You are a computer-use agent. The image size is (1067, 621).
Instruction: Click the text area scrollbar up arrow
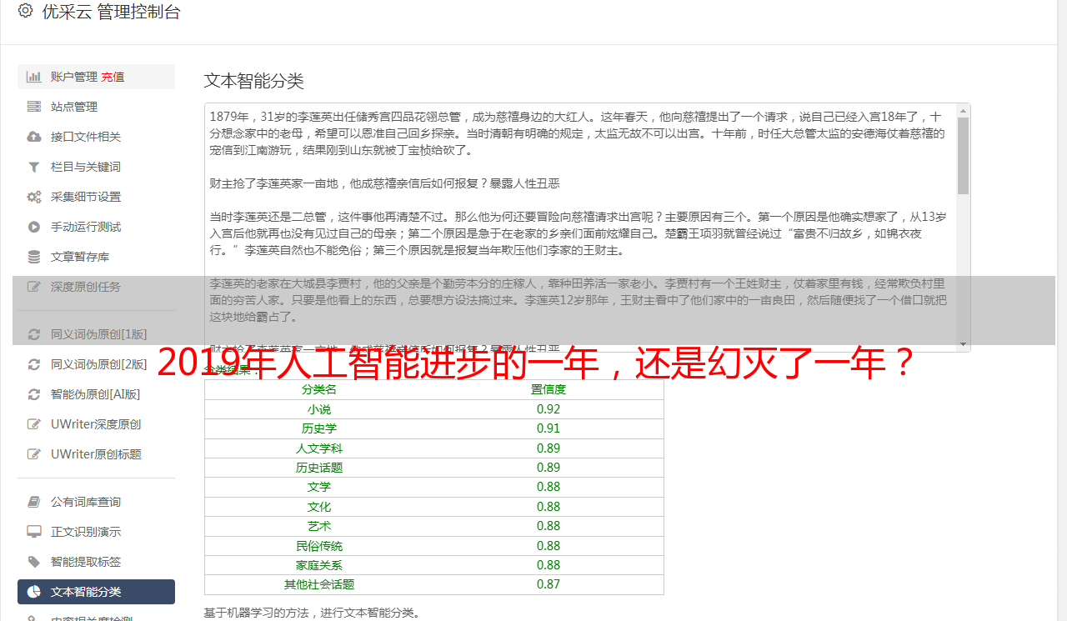(964, 111)
